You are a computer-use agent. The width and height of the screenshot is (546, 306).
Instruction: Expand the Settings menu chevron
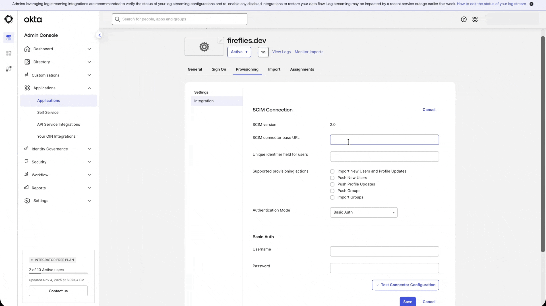[x=89, y=201]
